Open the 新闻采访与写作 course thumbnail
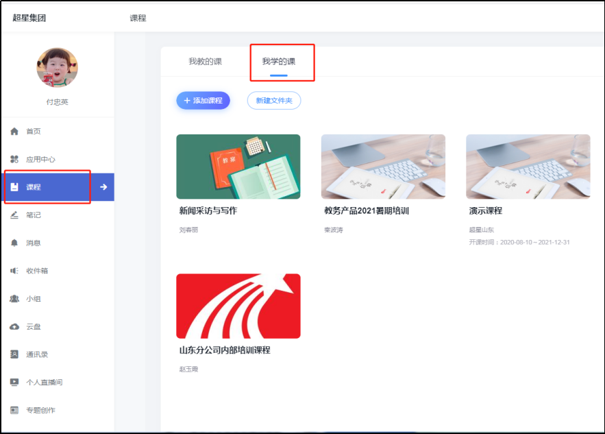The image size is (605, 434). [x=238, y=167]
